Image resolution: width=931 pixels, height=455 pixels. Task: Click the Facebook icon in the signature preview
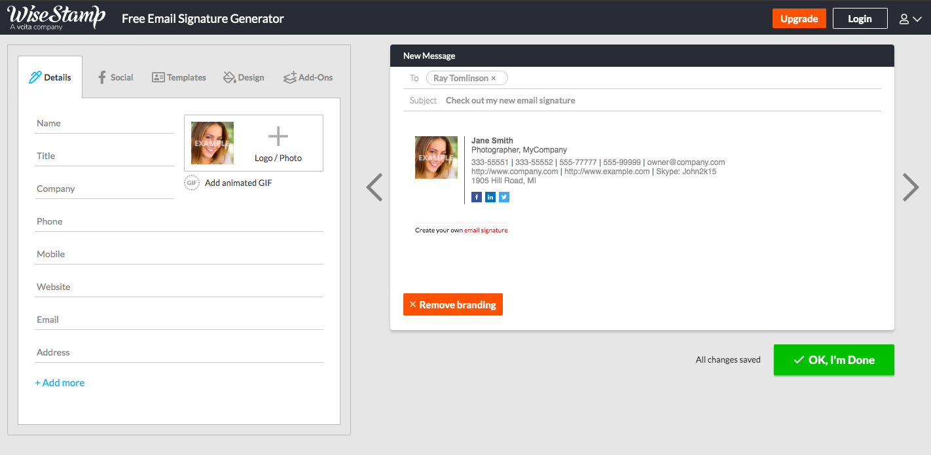pyautogui.click(x=476, y=196)
